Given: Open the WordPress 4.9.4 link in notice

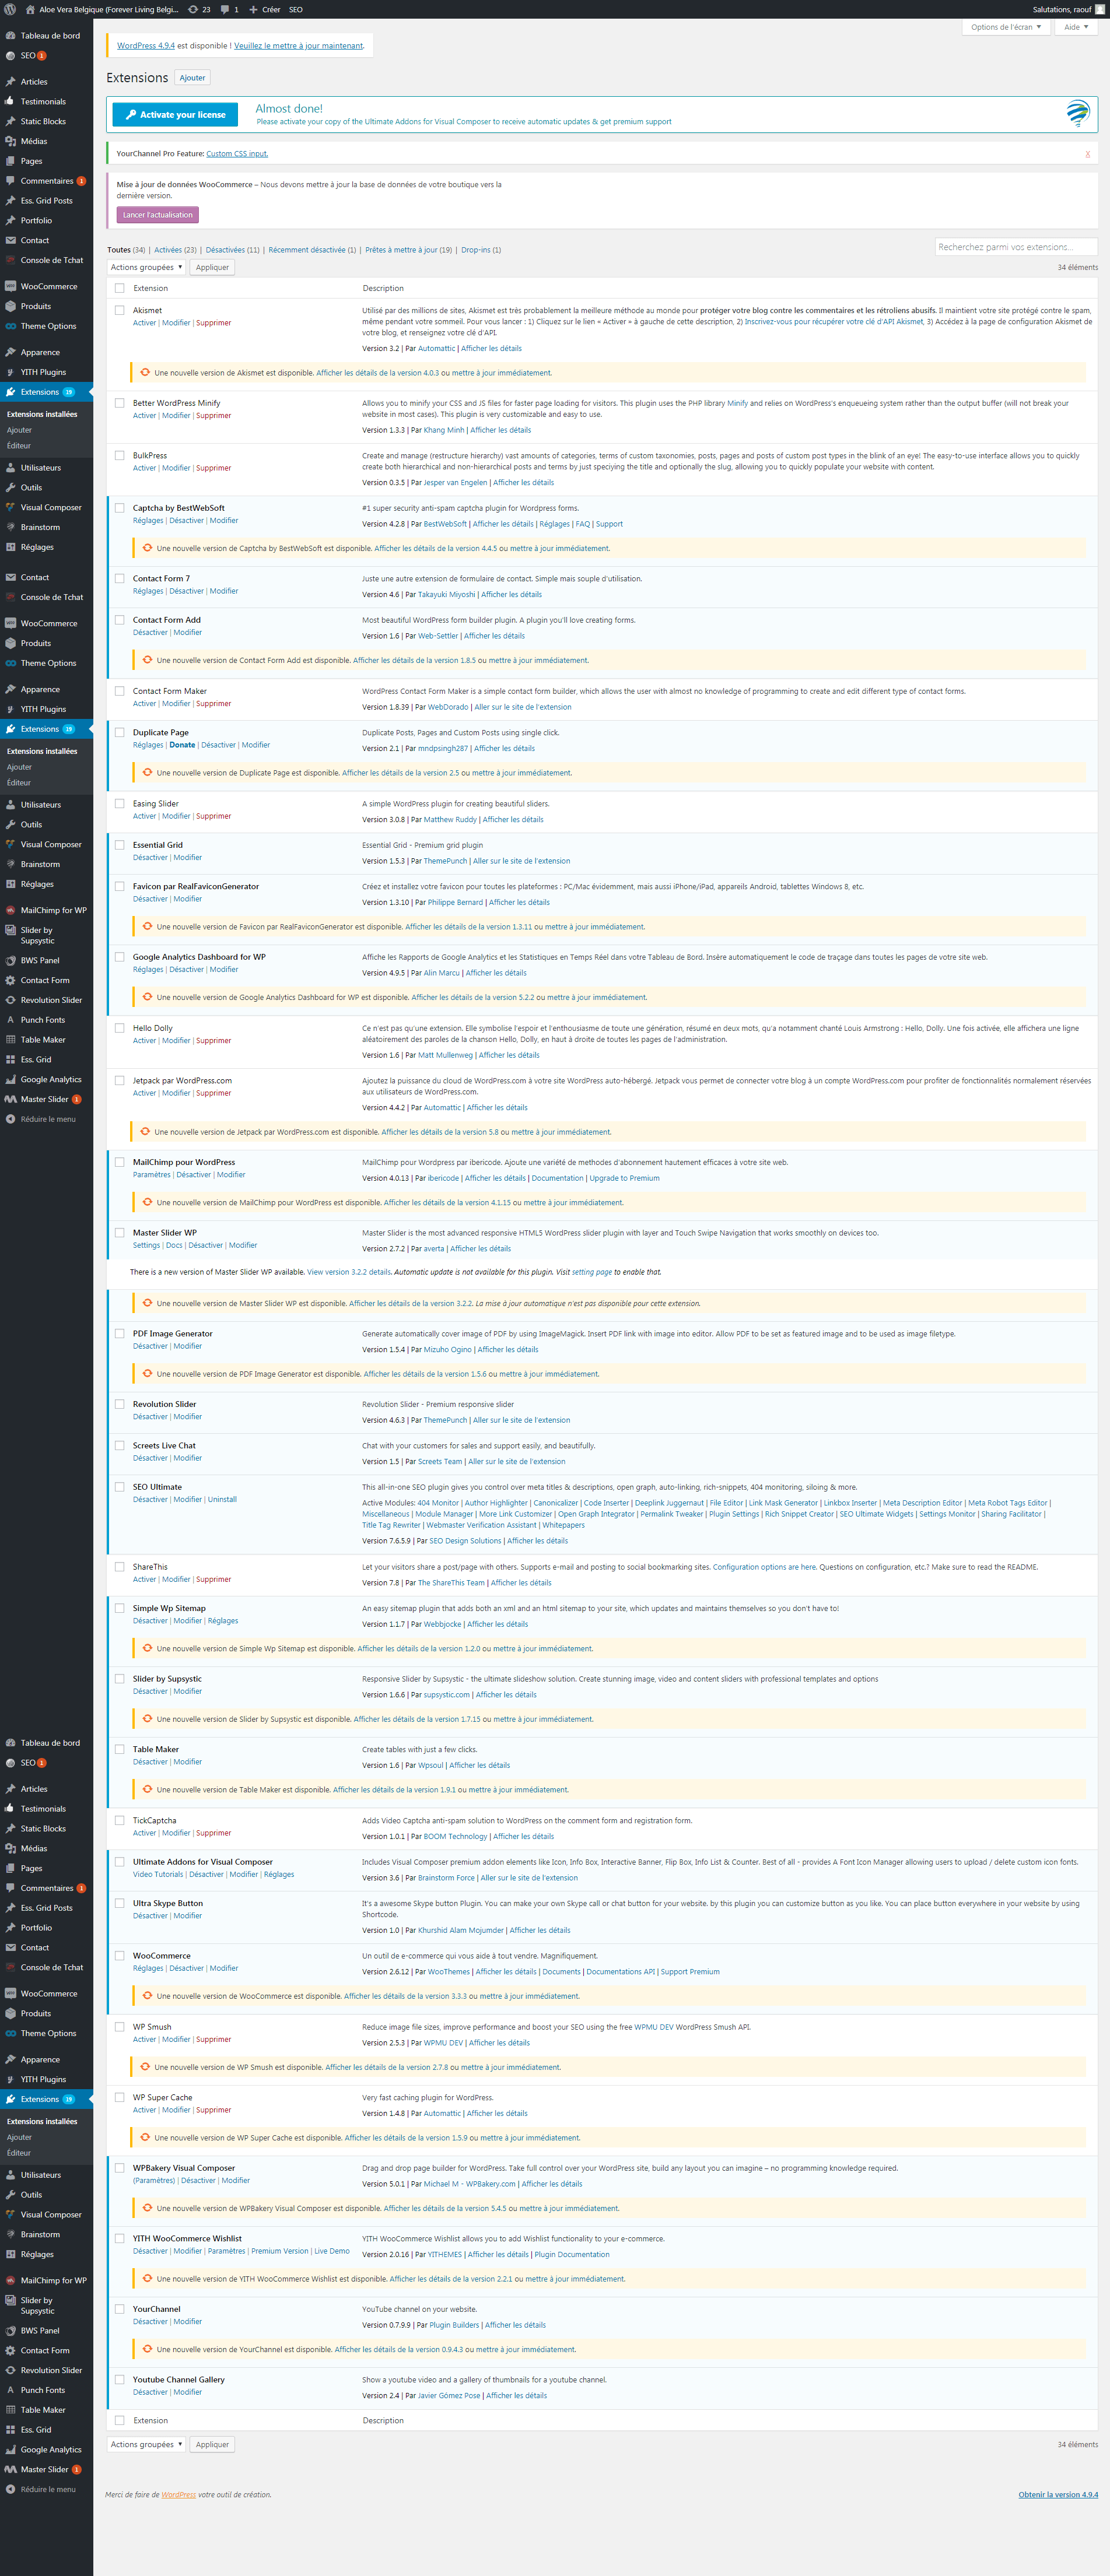Looking at the screenshot, I should coord(146,46).
